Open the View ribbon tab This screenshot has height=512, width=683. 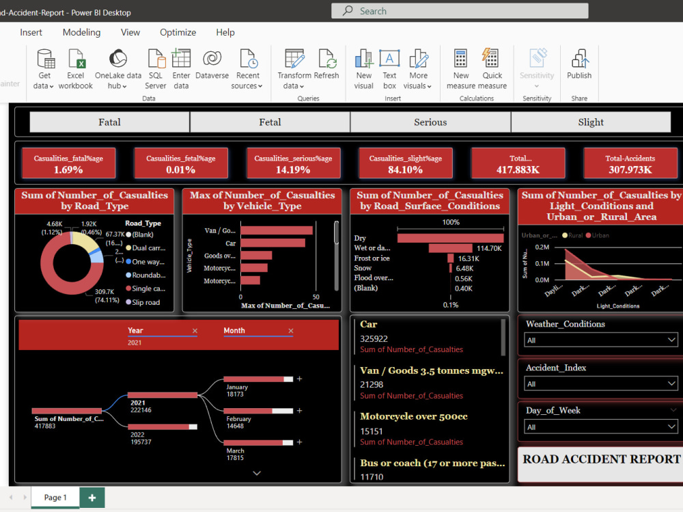click(130, 32)
